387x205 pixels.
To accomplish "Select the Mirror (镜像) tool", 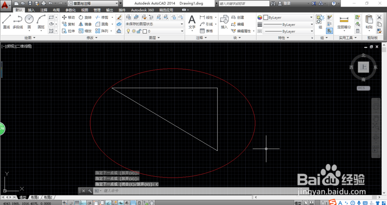I will (85, 24).
